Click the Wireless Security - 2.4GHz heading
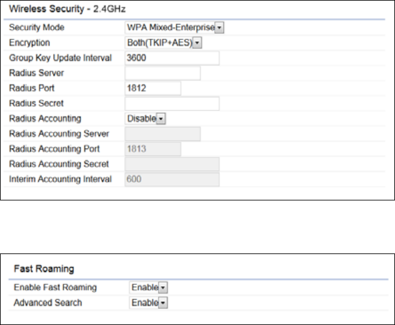The width and height of the screenshot is (395, 325). pos(67,9)
